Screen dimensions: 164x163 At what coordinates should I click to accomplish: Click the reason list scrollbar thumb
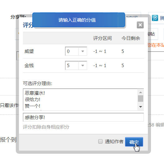(x=140, y=98)
